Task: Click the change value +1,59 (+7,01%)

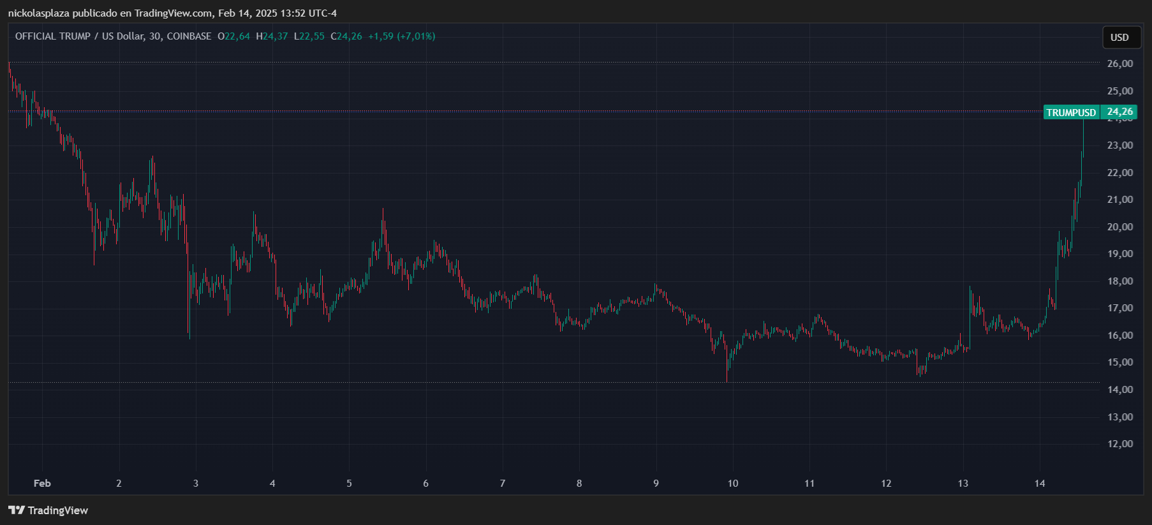Action: [x=402, y=36]
